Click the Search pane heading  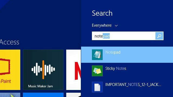102,13
